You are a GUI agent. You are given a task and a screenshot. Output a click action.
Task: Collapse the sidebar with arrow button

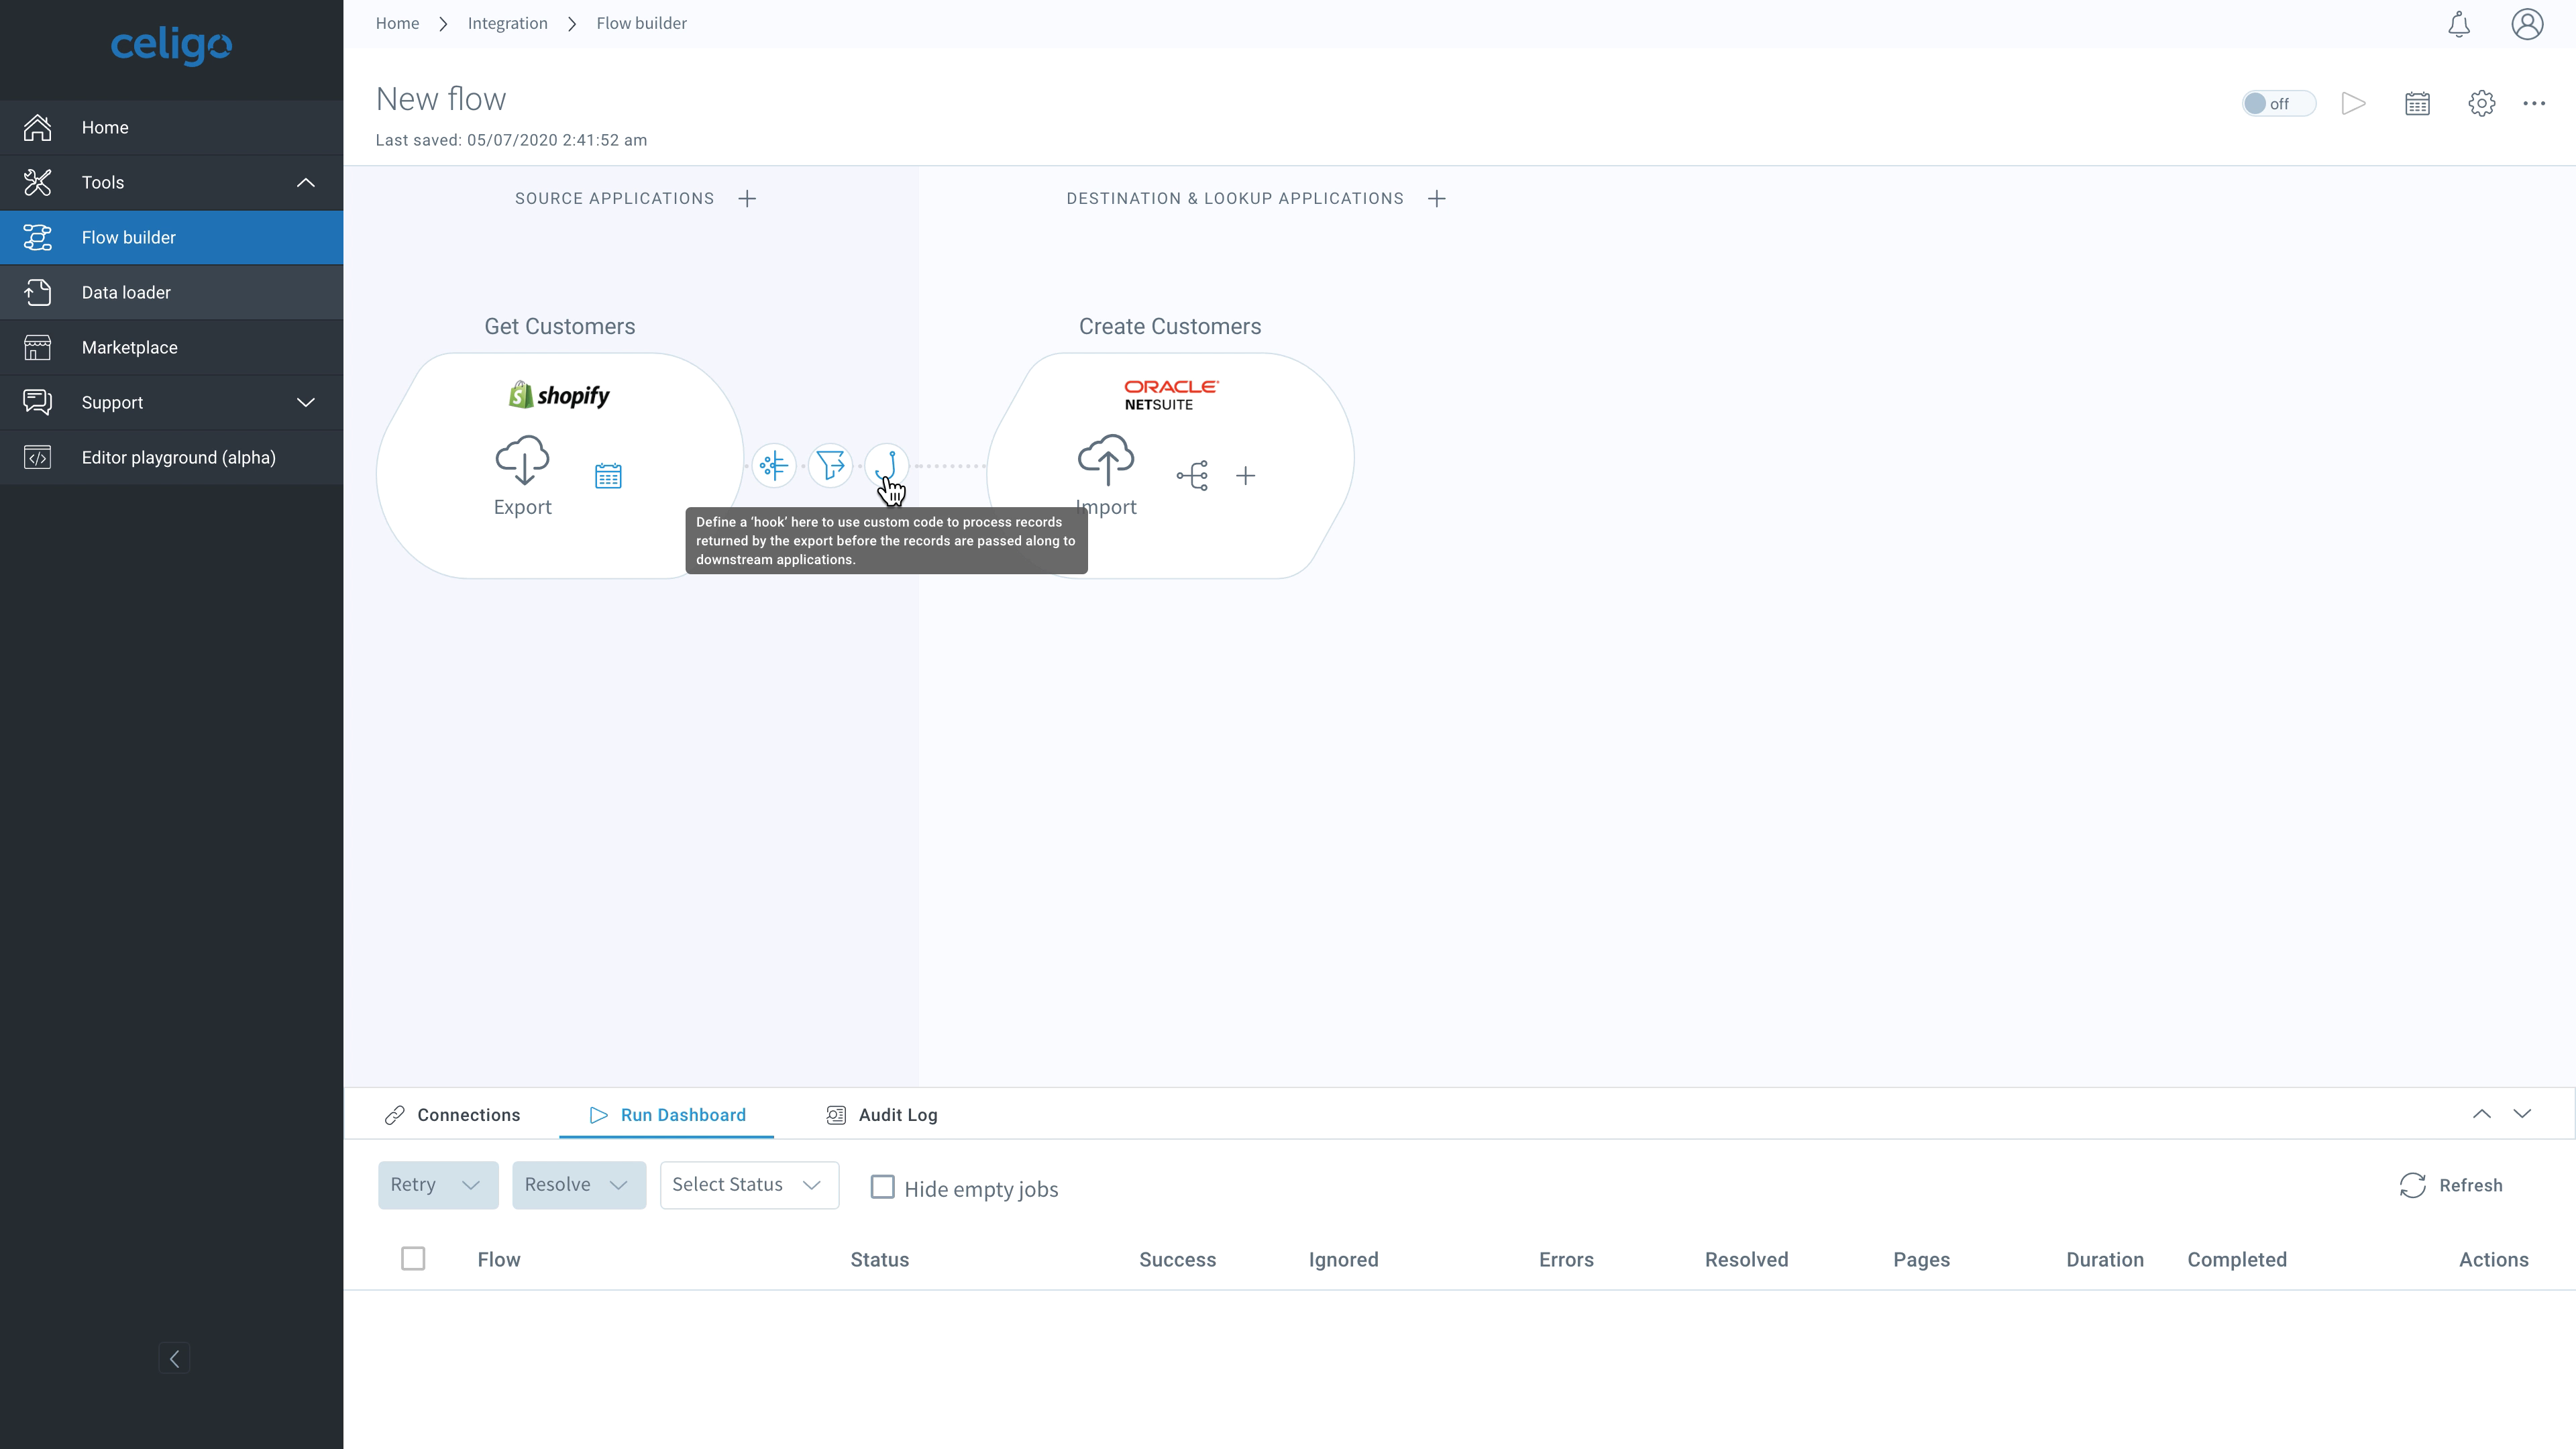(174, 1358)
